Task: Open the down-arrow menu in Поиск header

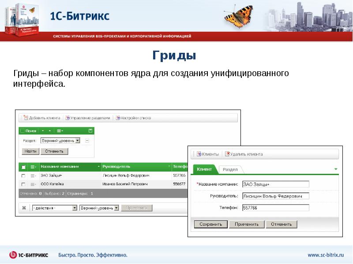Action: pyautogui.click(x=43, y=131)
